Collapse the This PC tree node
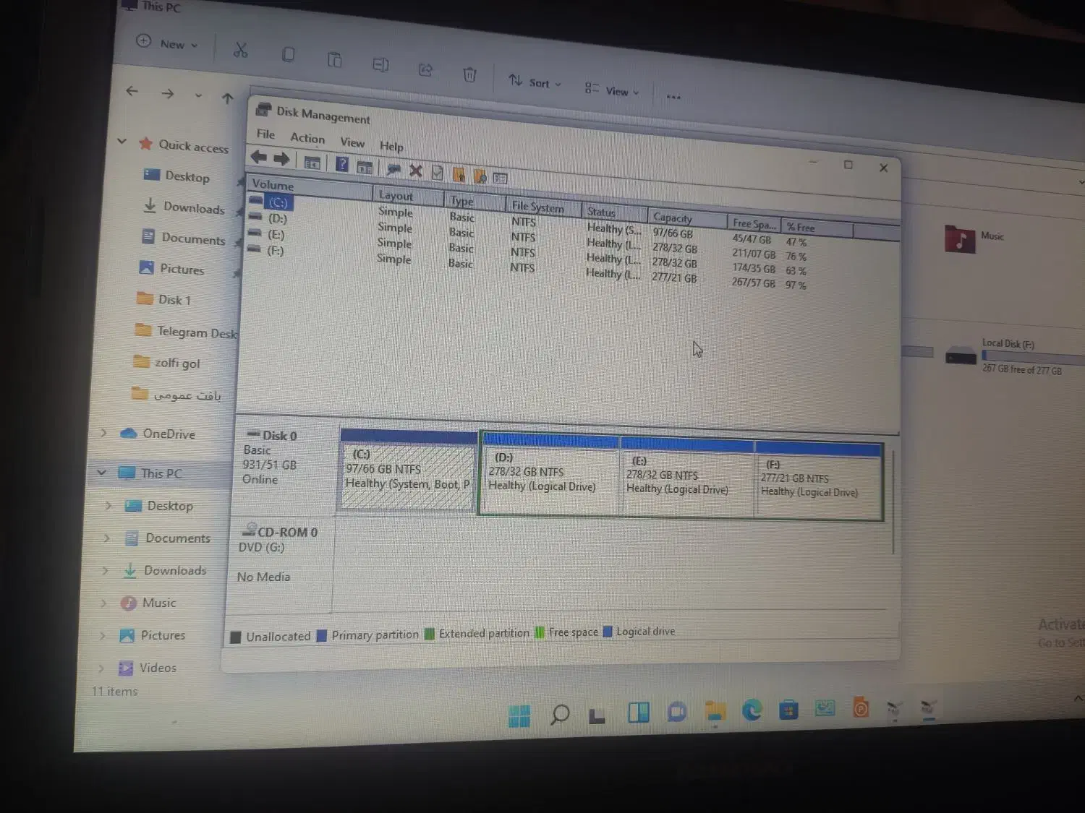 point(101,473)
